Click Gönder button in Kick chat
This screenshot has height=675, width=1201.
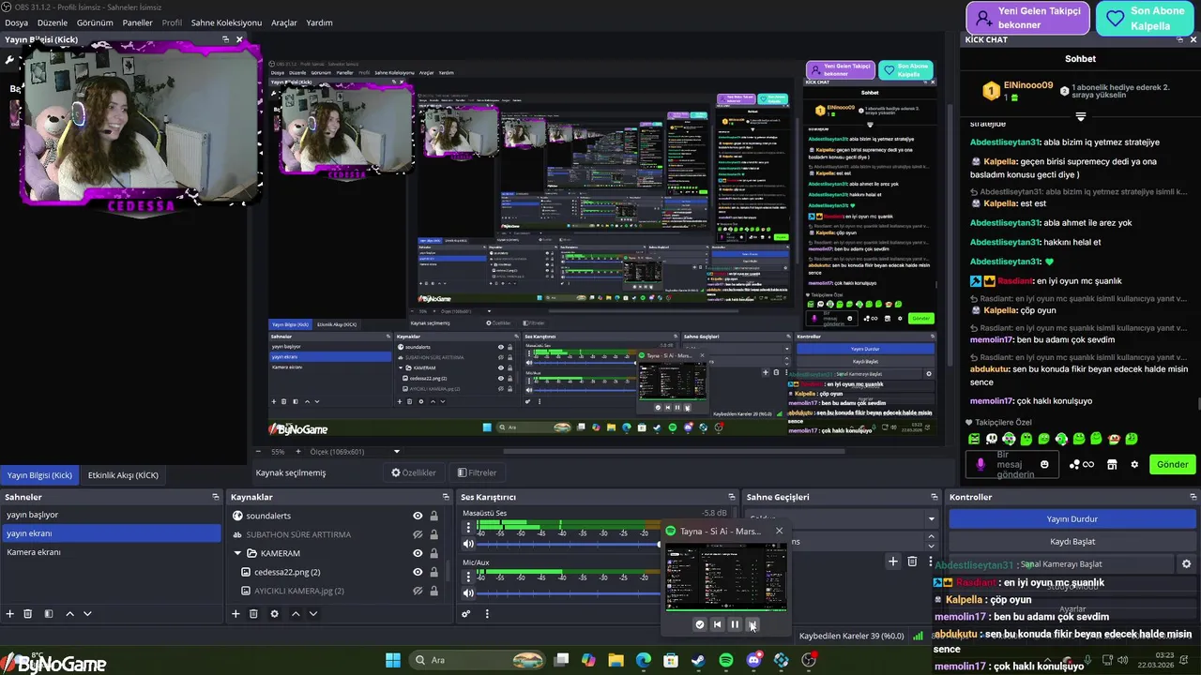[x=1172, y=464]
